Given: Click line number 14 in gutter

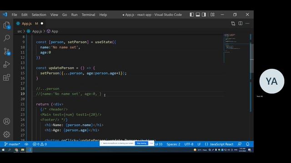Looking at the screenshot, I should (22, 68).
